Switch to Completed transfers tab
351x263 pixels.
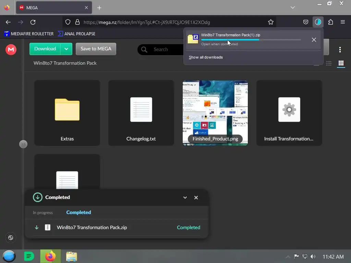[78, 212]
